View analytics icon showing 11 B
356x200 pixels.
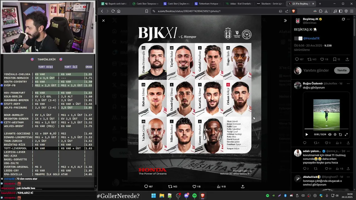pyautogui.click(x=219, y=186)
